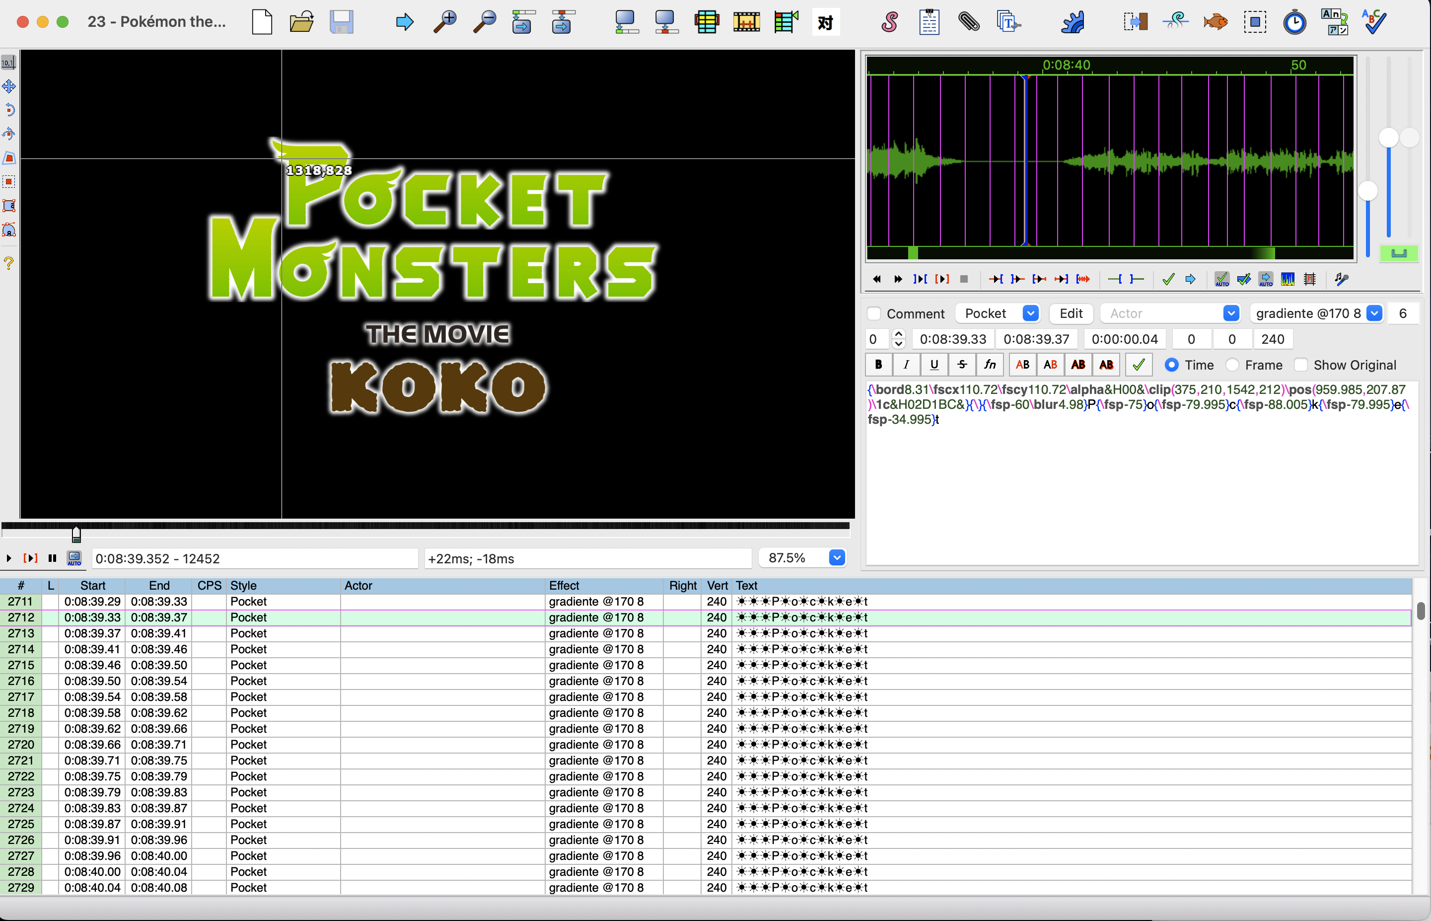The image size is (1431, 921).
Task: Open the Attachments paperclip icon
Action: pos(968,22)
